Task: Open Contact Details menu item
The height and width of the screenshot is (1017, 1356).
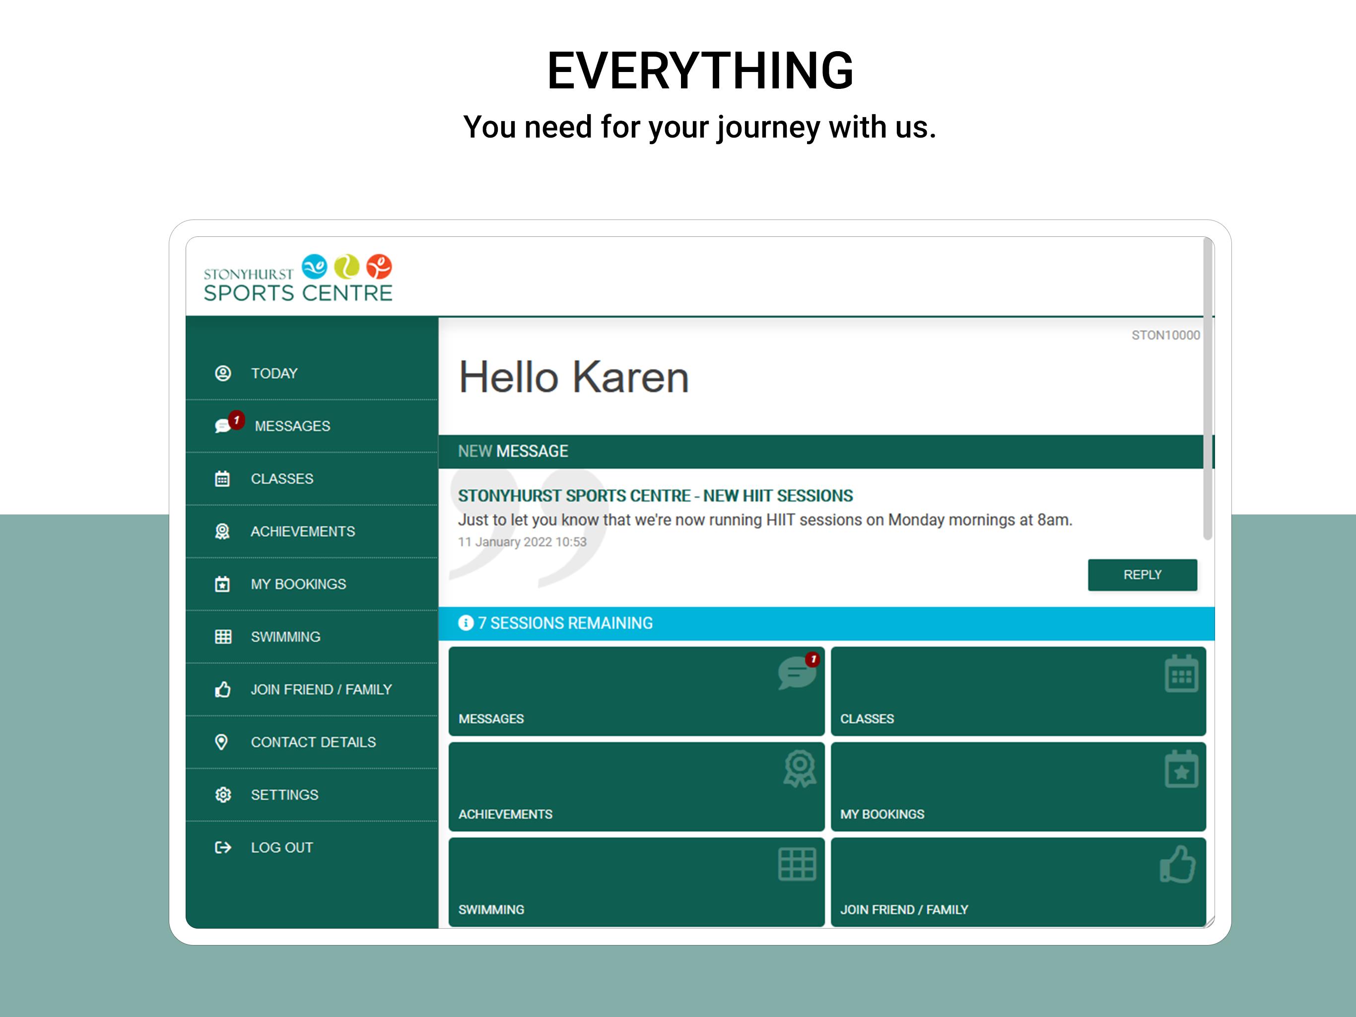Action: point(312,742)
